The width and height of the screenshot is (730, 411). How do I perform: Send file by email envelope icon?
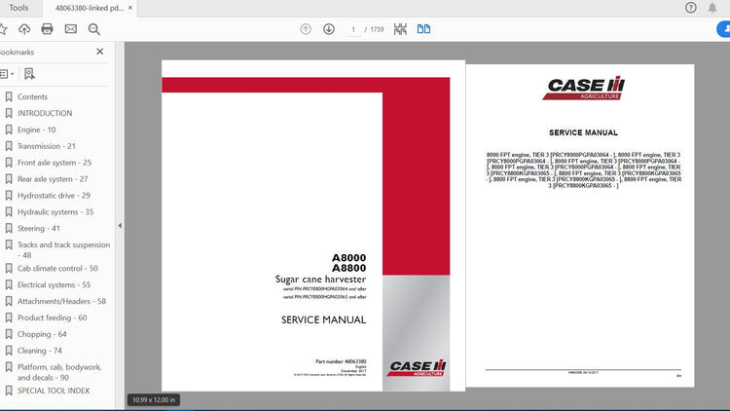point(71,29)
